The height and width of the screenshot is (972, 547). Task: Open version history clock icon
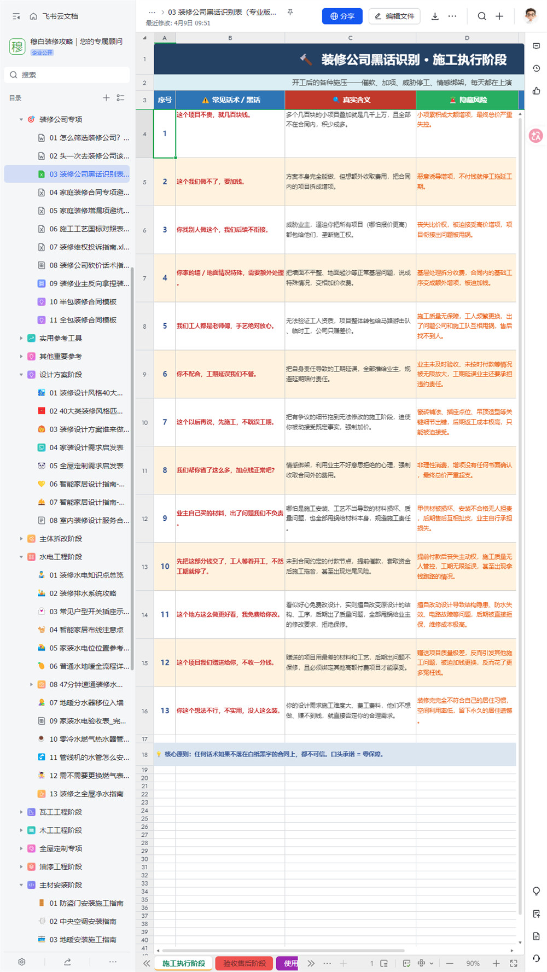point(537,68)
